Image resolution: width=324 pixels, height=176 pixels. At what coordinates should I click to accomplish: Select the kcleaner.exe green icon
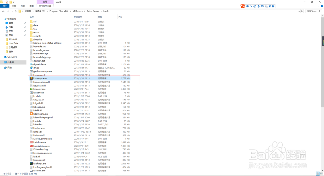(x=31, y=89)
